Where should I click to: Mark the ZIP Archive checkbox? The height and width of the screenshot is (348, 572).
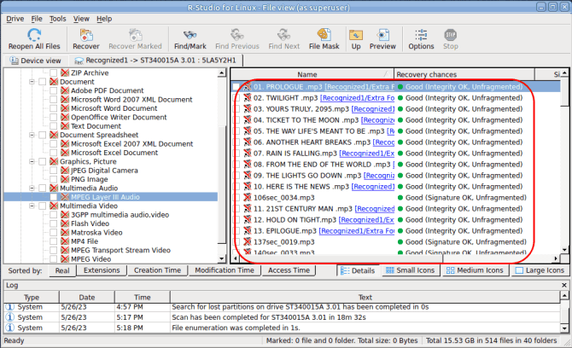(53, 72)
